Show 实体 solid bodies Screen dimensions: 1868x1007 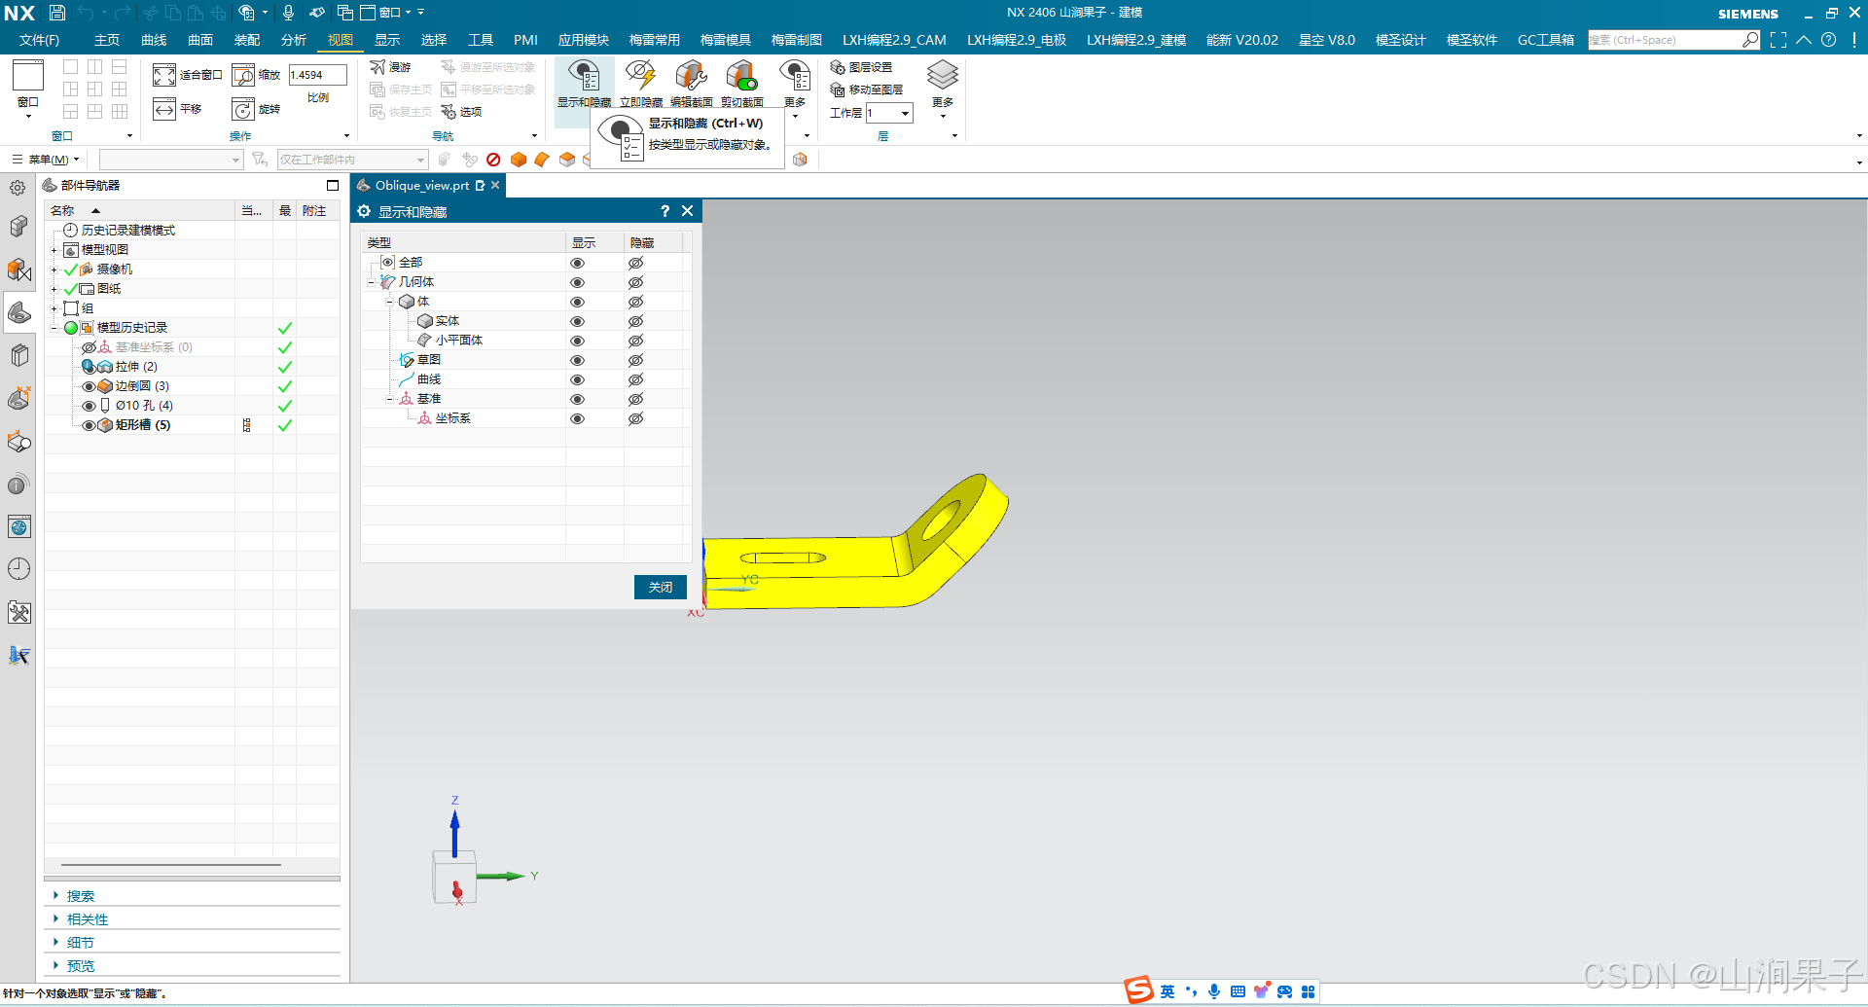point(577,321)
